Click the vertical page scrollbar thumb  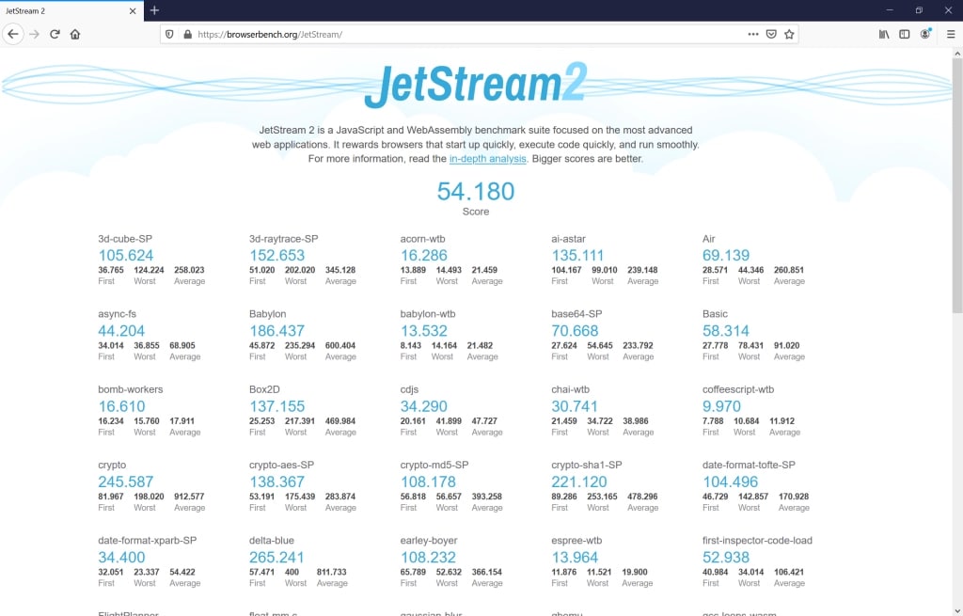coord(956,184)
